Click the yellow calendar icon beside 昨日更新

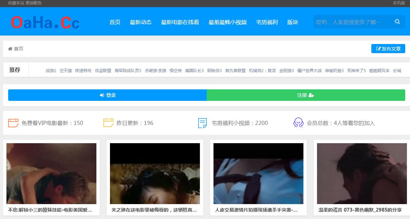(x=108, y=123)
